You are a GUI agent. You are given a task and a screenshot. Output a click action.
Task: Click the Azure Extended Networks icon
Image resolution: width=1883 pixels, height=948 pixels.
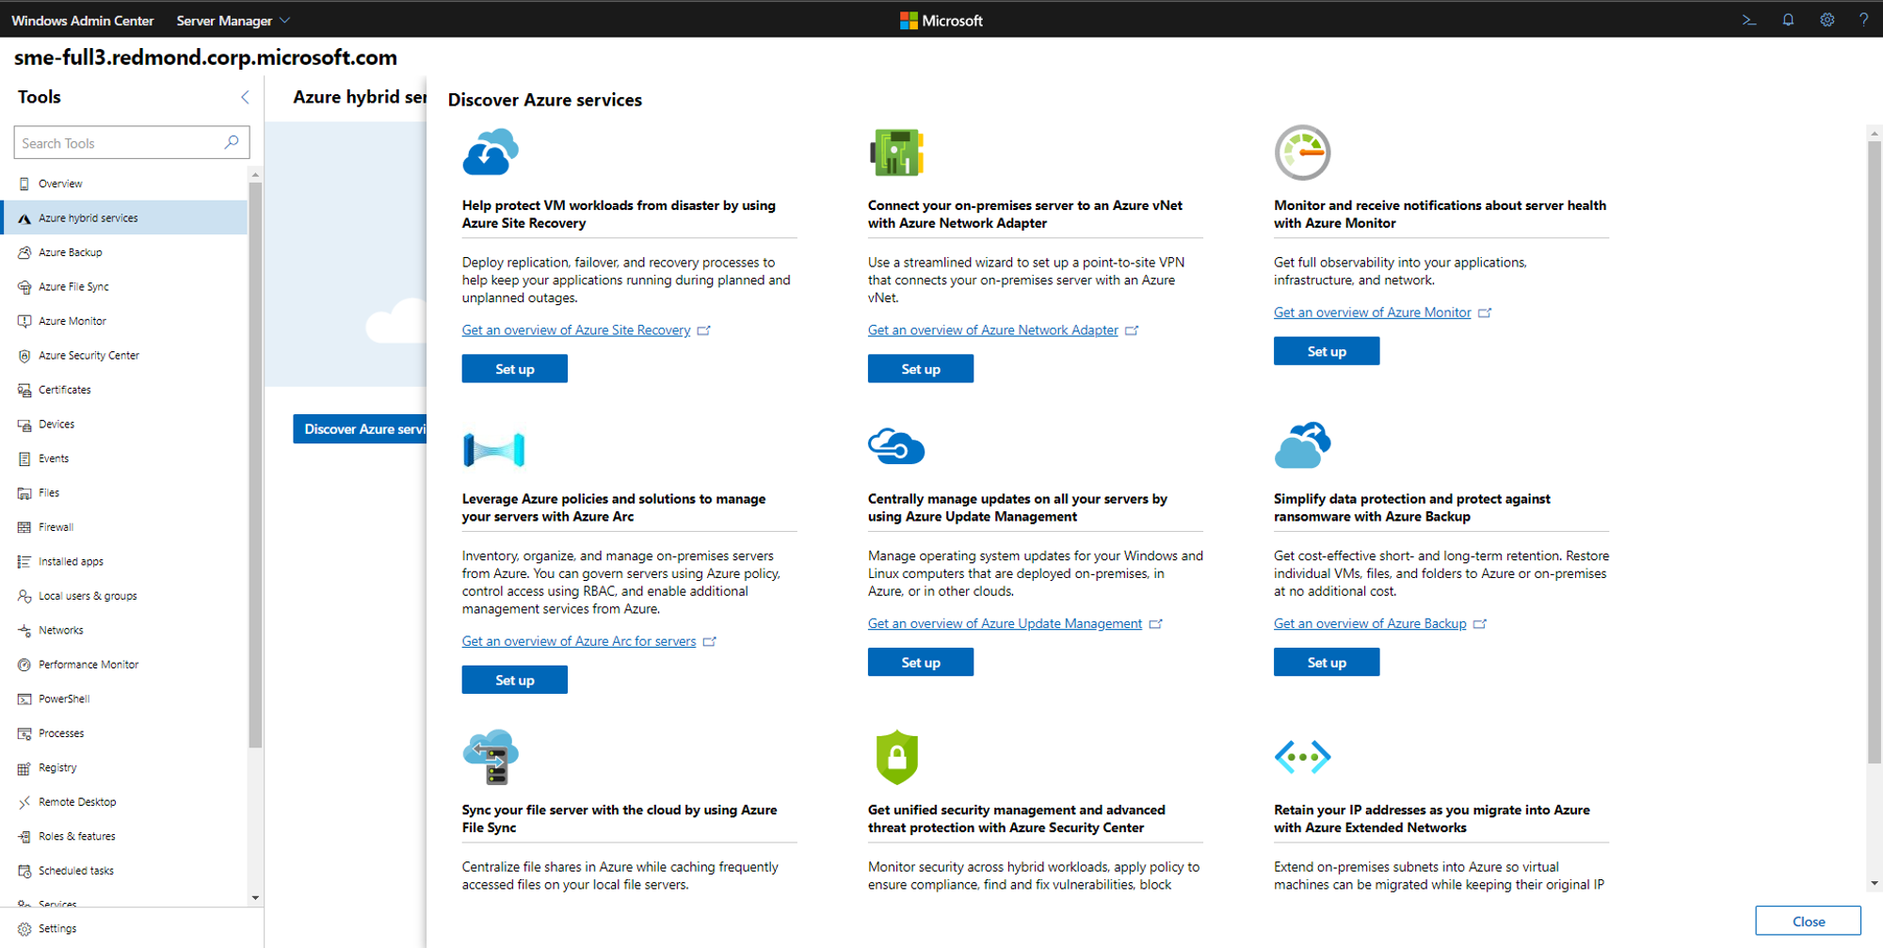(x=1302, y=756)
